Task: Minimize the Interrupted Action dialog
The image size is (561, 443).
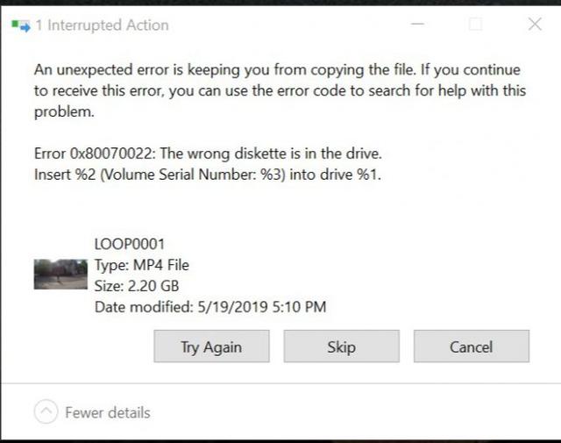Action: (417, 25)
